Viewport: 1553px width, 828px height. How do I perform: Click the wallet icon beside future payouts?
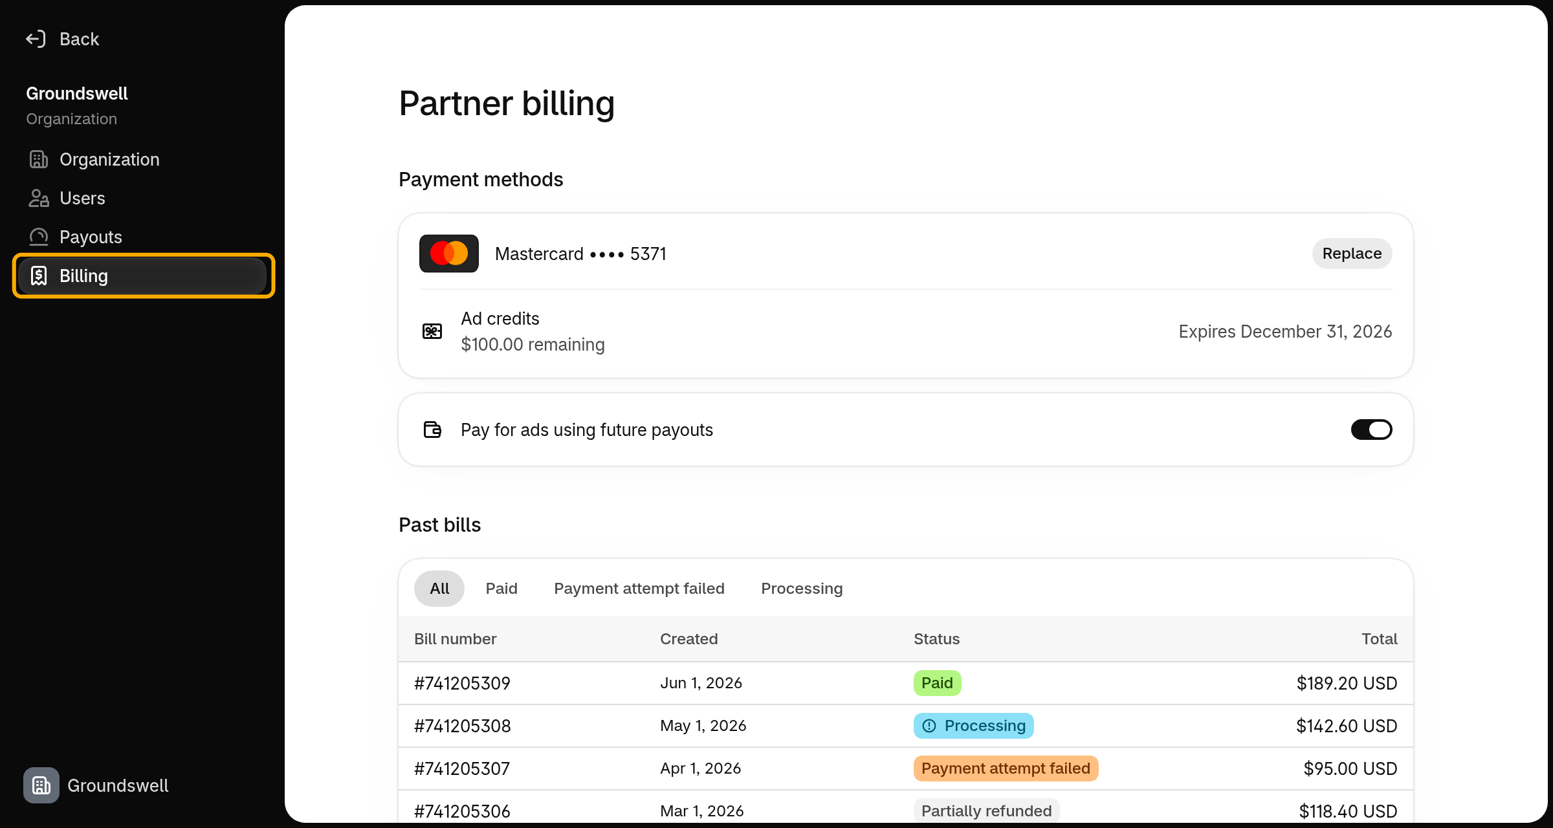click(x=432, y=430)
